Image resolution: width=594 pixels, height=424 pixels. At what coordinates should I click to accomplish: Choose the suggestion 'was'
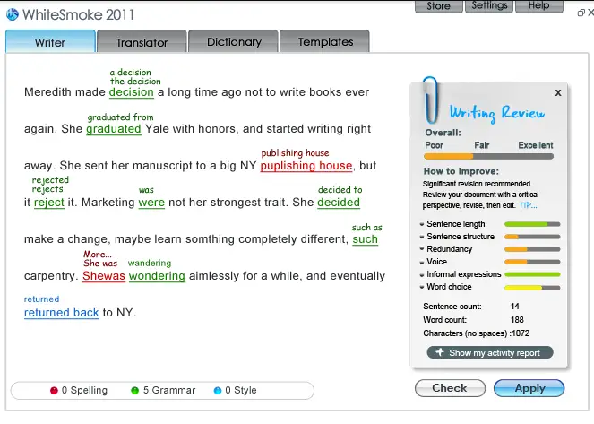click(146, 189)
